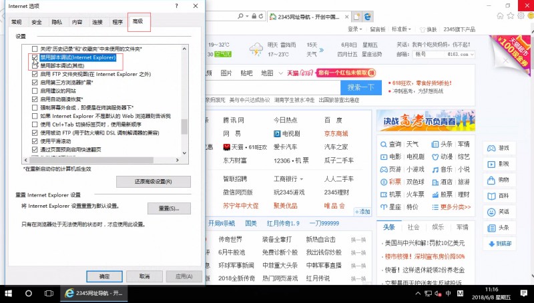Click the 重置(S)... button

click(x=169, y=208)
